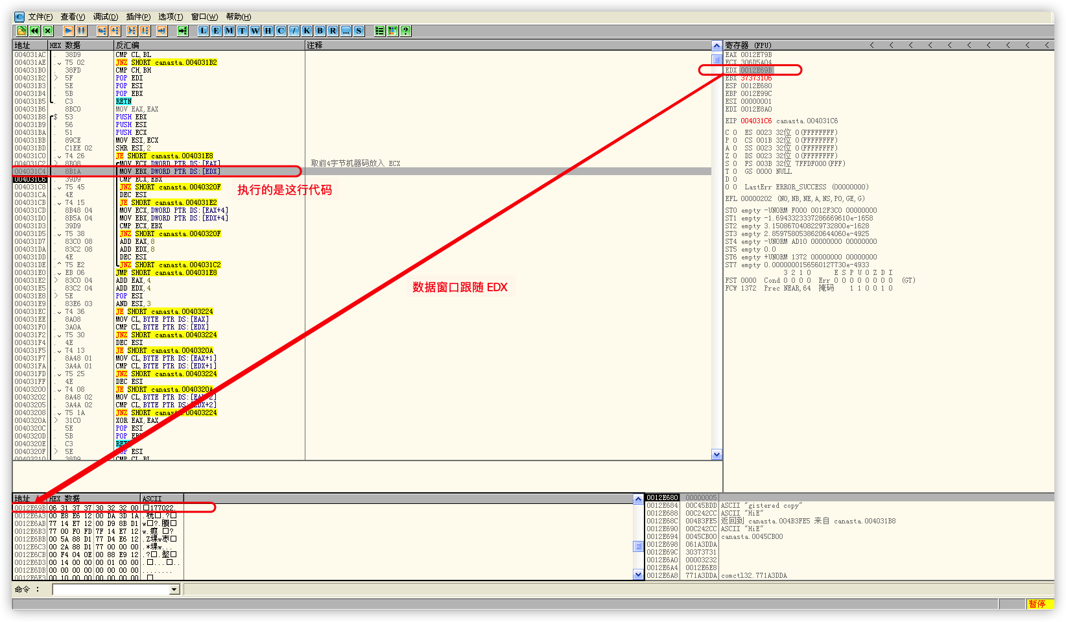Click the 寄存器 (FPU) header to switch view

748,45
